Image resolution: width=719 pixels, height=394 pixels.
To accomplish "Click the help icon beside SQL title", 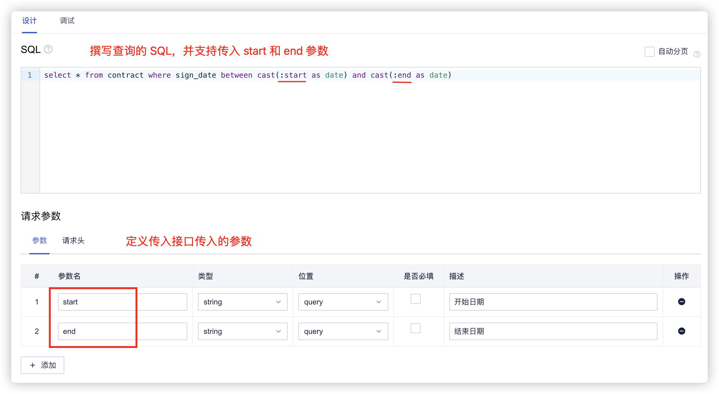I will click(48, 49).
